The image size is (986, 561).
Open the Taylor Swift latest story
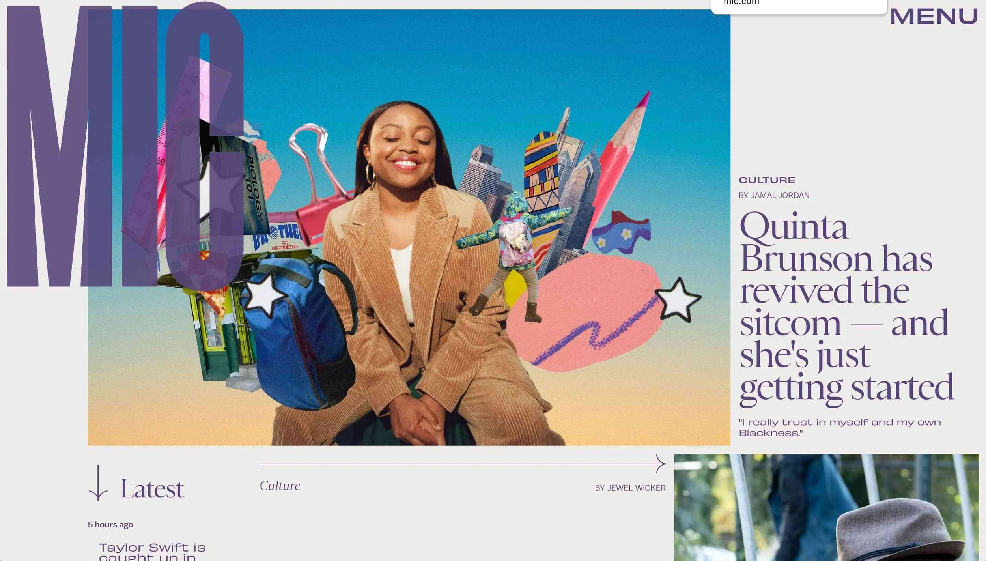tap(152, 551)
